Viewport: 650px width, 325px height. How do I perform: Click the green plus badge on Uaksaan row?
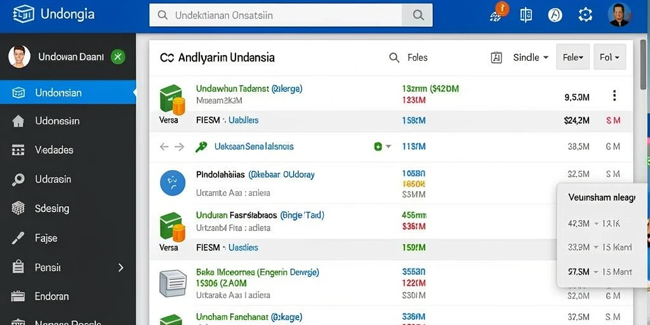(x=378, y=147)
